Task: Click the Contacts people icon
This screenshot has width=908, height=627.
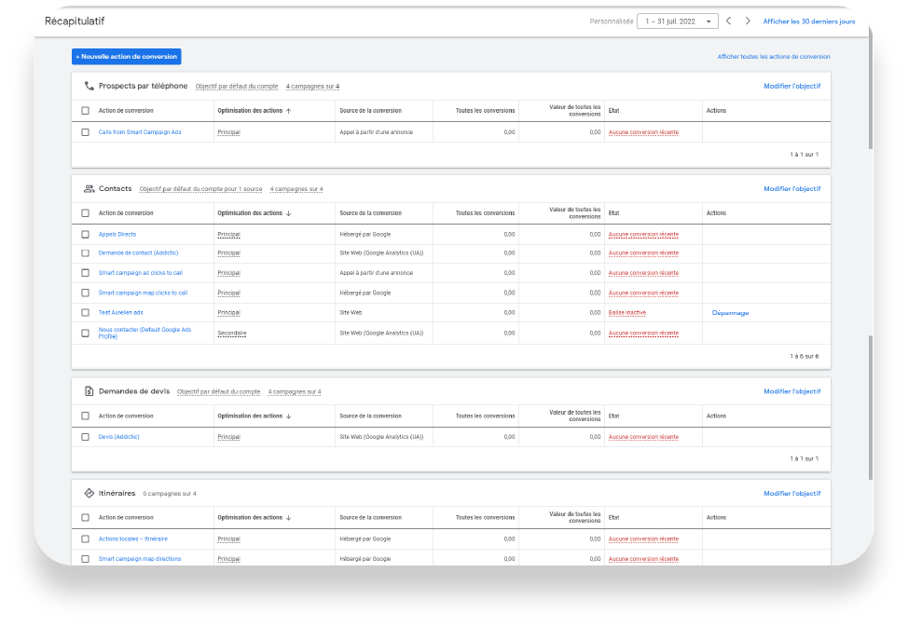Action: pos(89,188)
